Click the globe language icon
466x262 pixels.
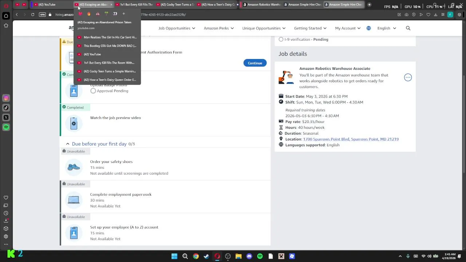[x=368, y=28]
